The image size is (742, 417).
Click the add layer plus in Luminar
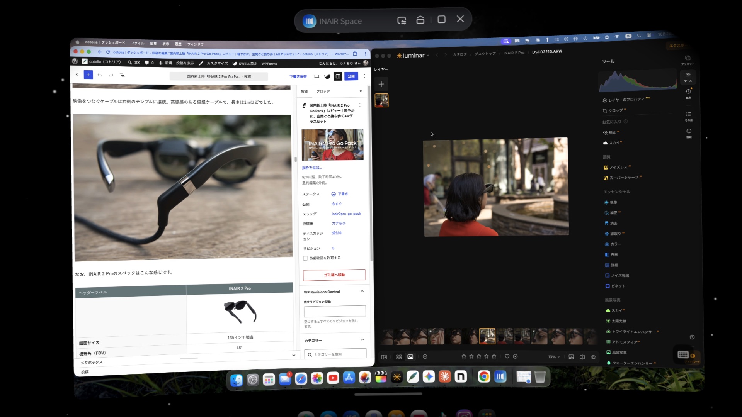coord(381,84)
